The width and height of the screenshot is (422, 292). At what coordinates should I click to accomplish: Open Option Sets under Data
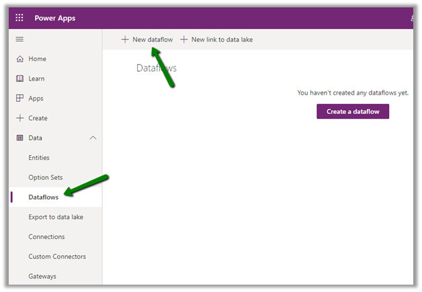click(x=46, y=177)
